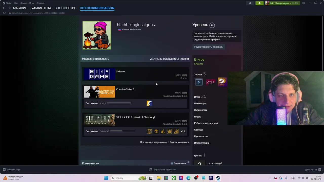Click the Counter-Strike 2 achievements progress bar
The image size is (324, 182).
[x=119, y=103]
